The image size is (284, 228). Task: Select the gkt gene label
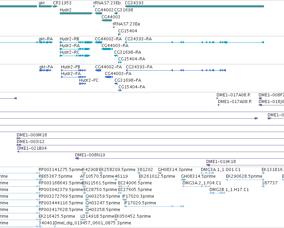click(42, 3)
